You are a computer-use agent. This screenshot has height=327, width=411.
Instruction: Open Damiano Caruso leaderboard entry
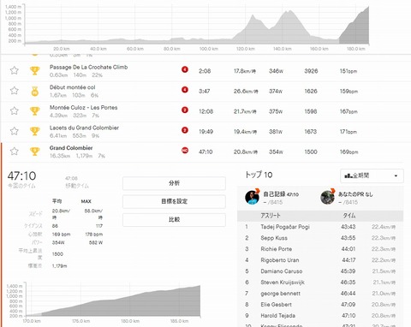pos(282,271)
